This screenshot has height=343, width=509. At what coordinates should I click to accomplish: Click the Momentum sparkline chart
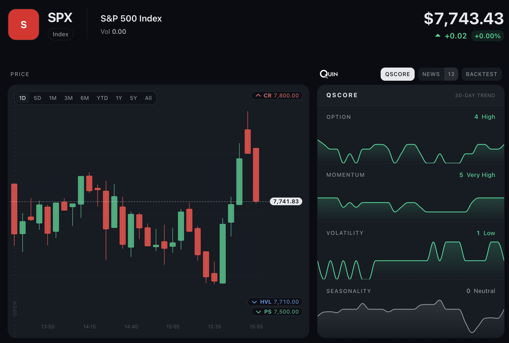pos(411,209)
